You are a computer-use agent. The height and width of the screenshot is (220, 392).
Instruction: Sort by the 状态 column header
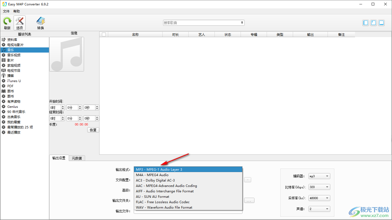click(228, 34)
